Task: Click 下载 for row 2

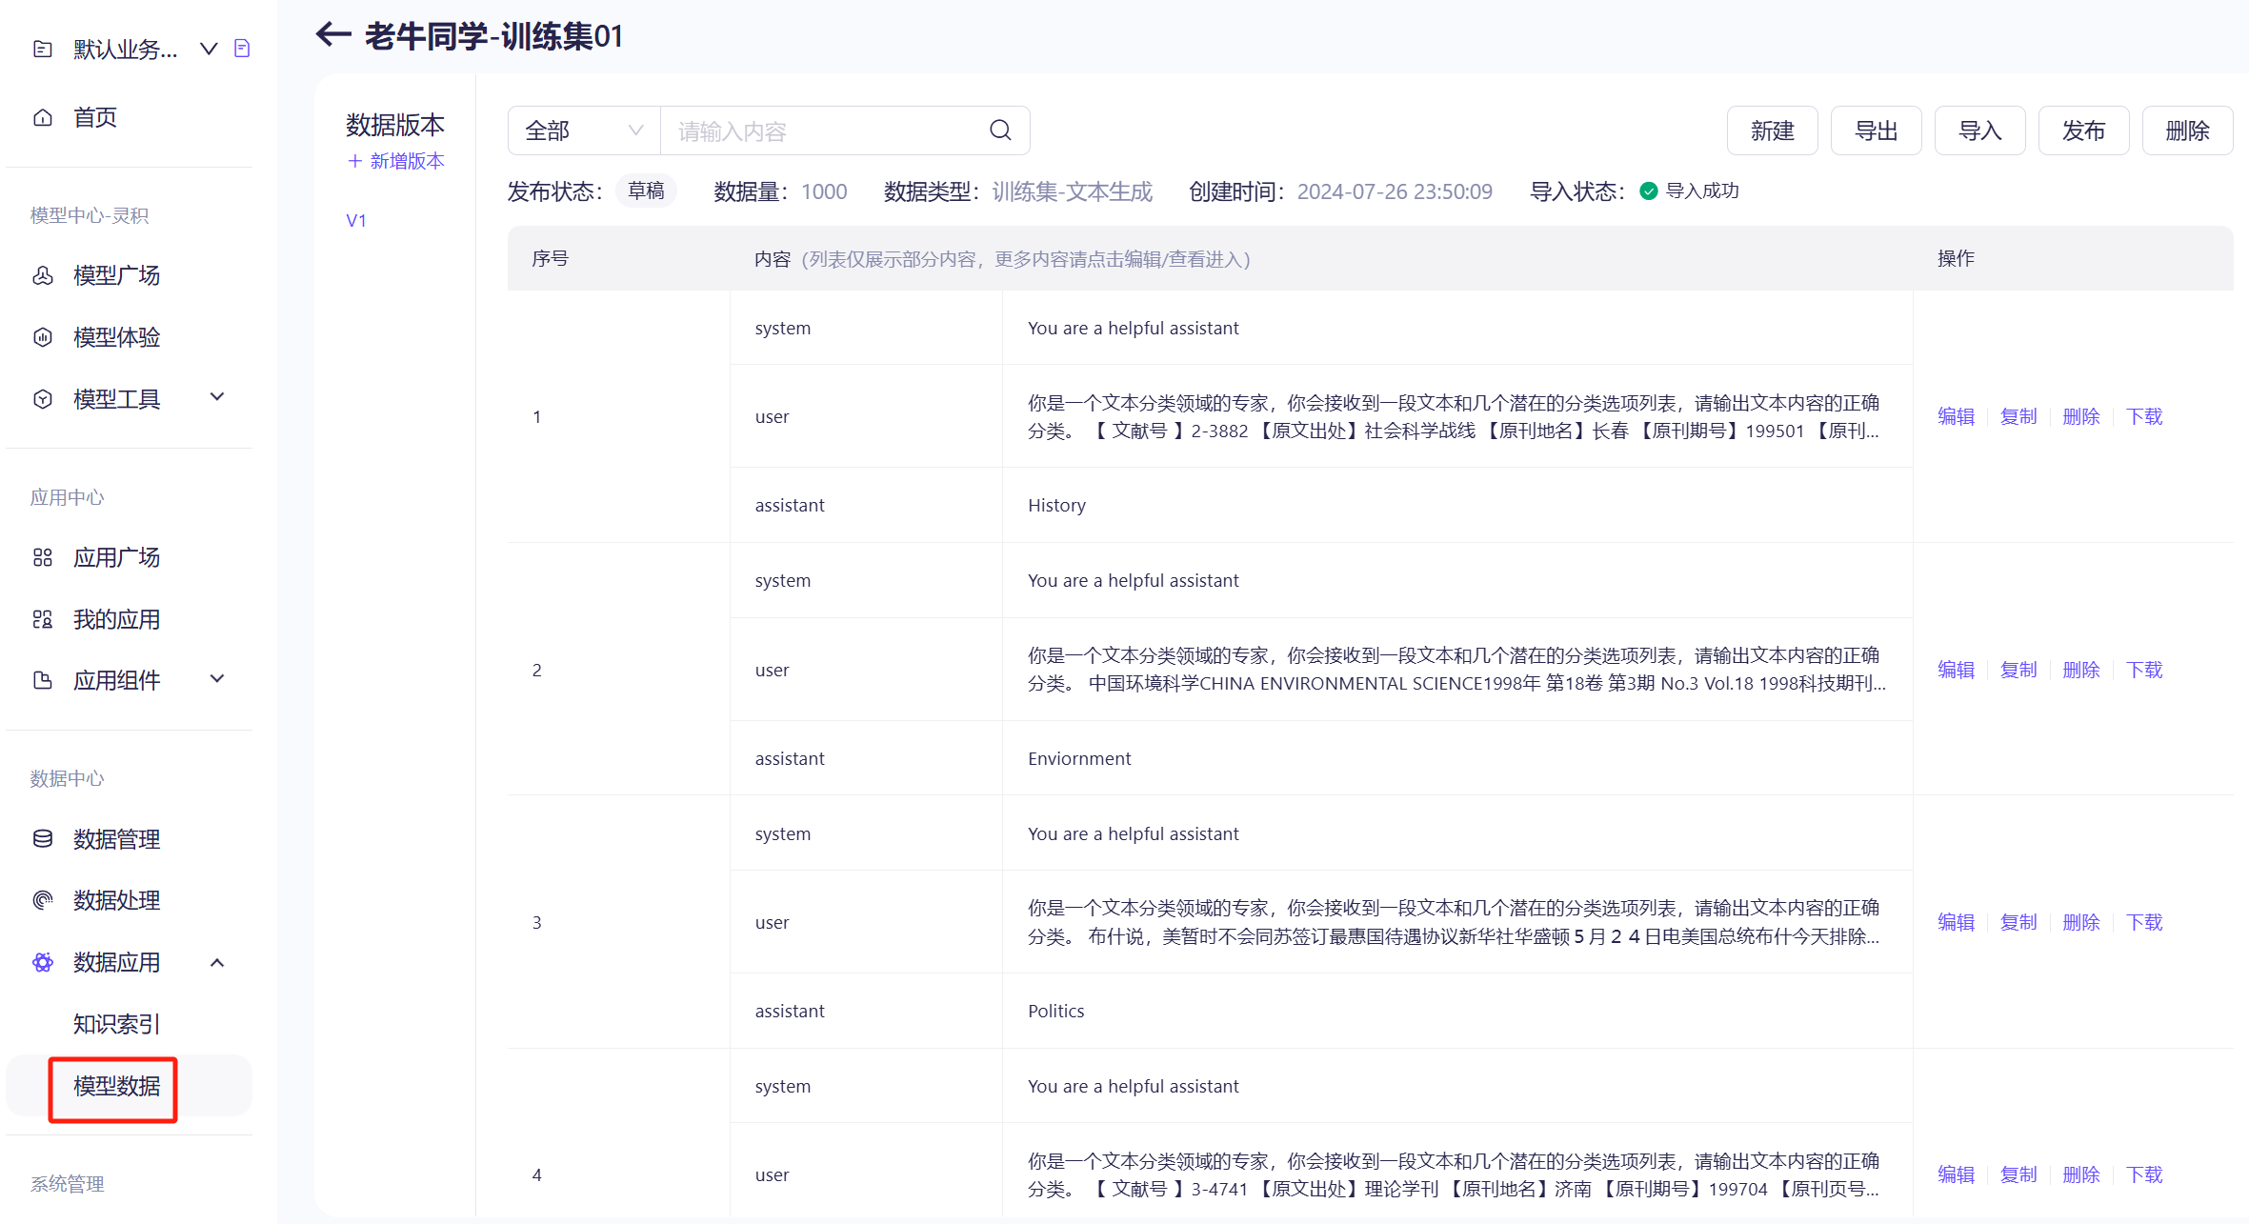Action: click(2144, 670)
